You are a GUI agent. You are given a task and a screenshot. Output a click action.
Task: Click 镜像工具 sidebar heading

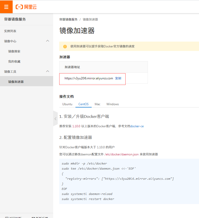[10, 71]
